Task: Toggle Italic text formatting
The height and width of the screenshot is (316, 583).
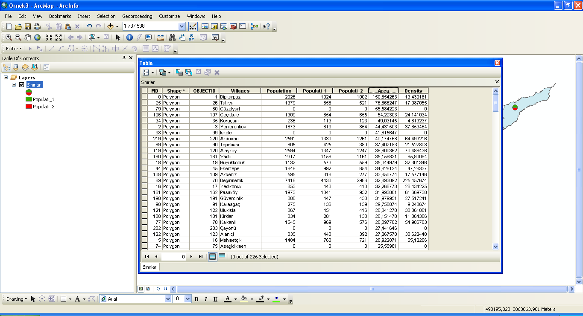Action: pos(206,299)
